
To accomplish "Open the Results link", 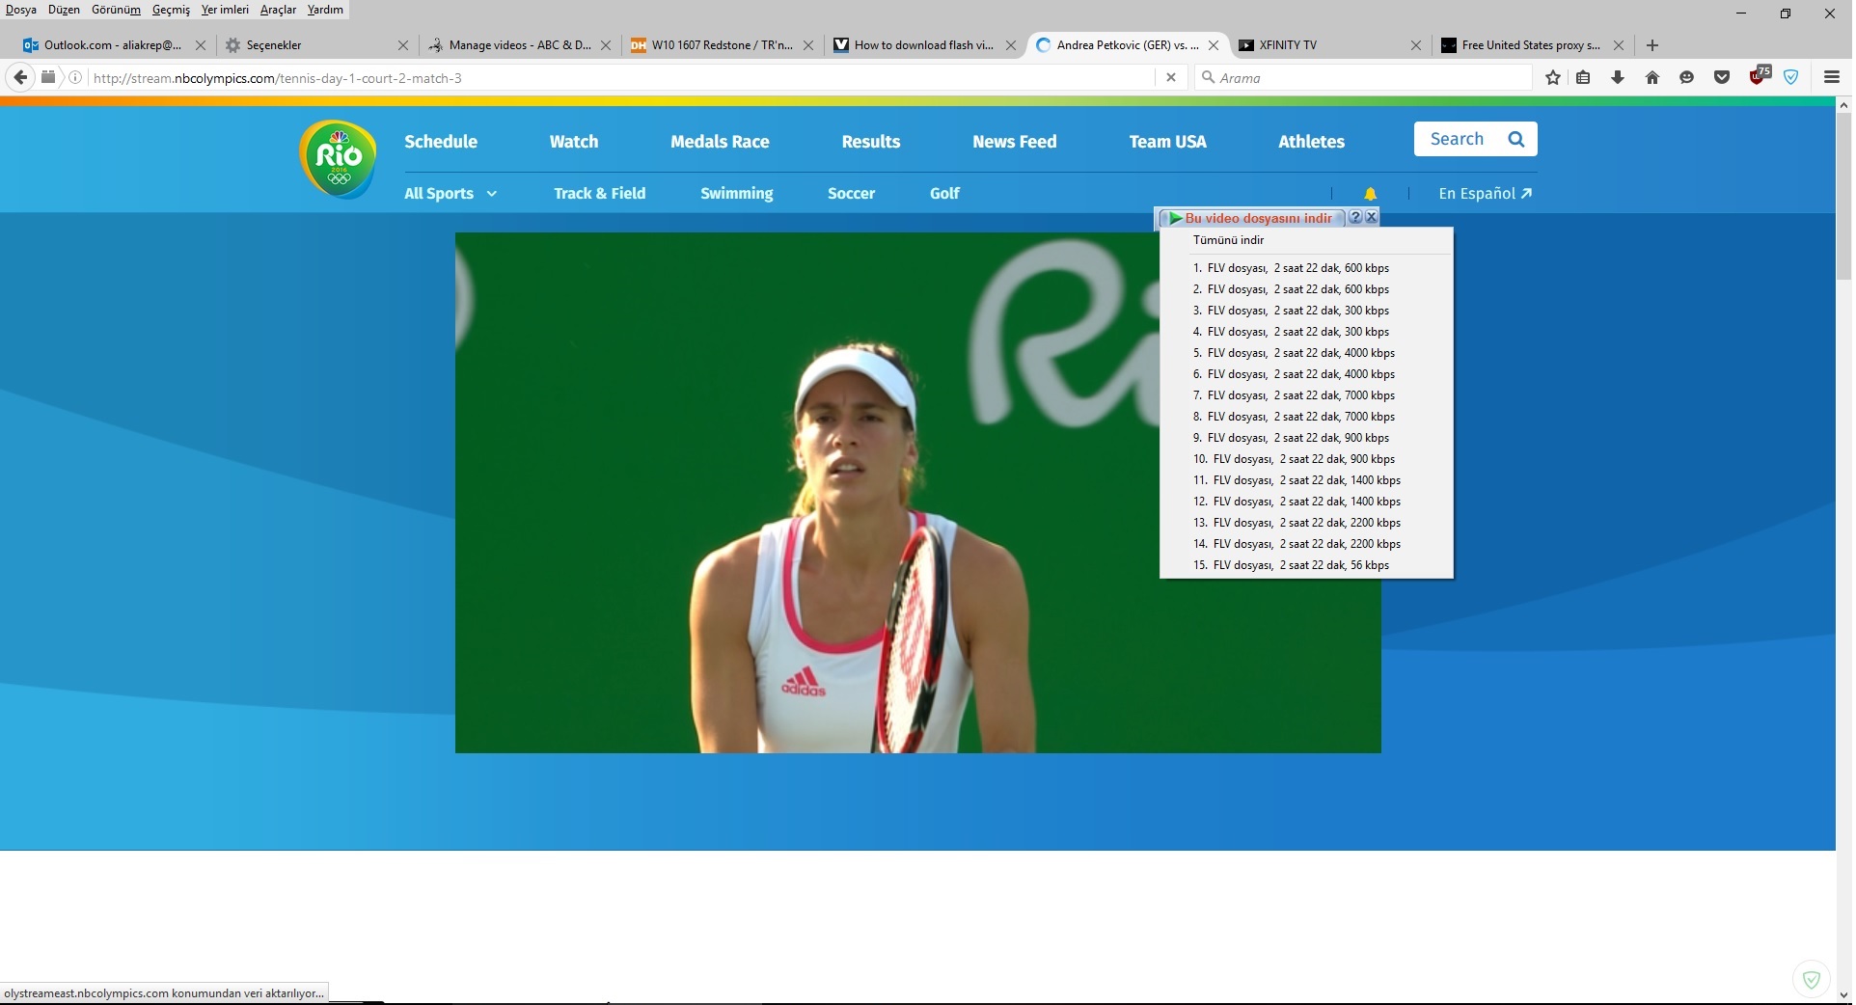I will 871,141.
